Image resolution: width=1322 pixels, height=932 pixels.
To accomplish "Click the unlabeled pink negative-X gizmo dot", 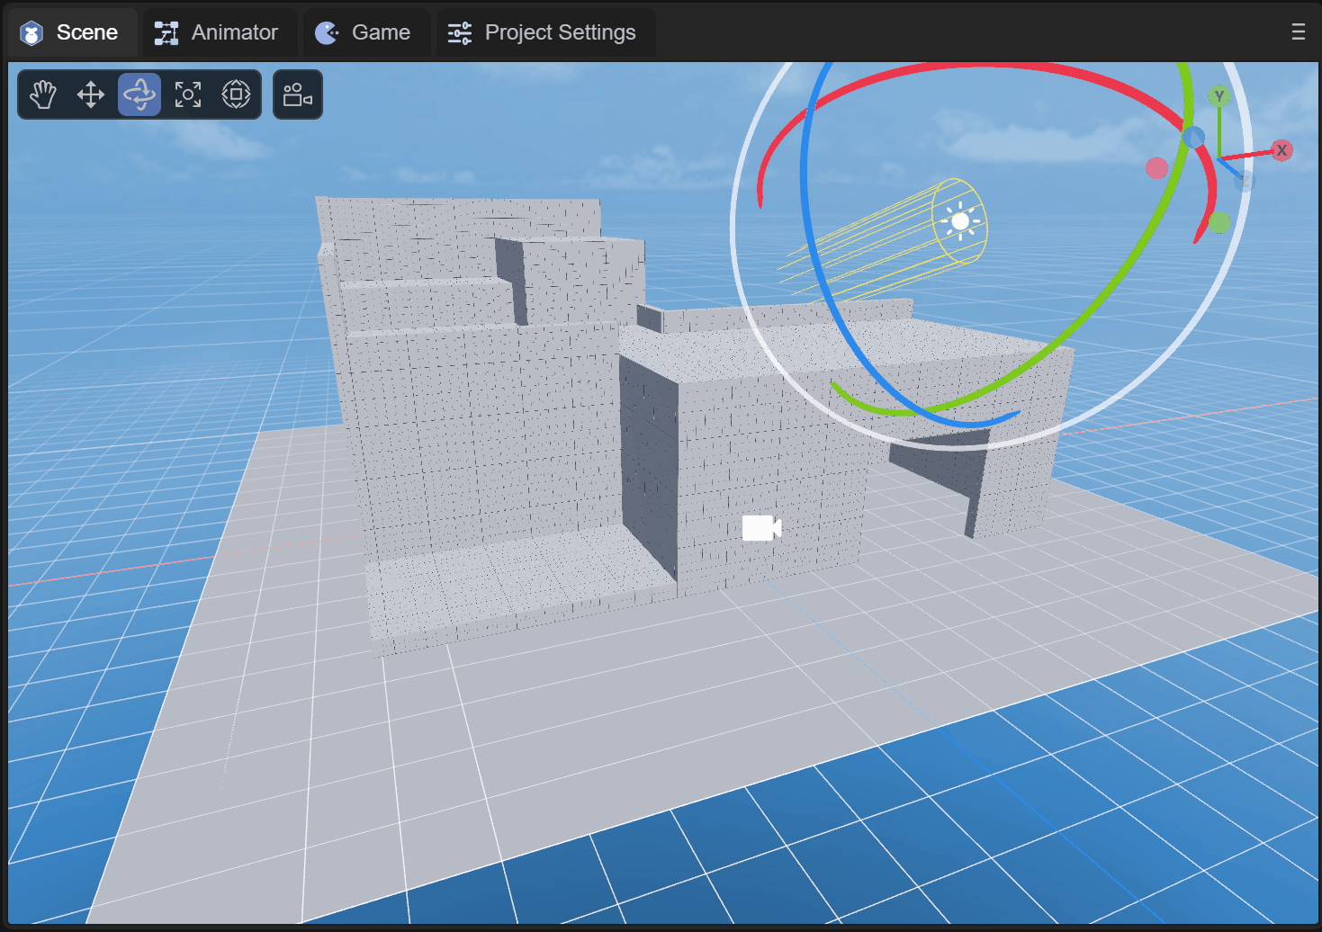I will tap(1156, 168).
